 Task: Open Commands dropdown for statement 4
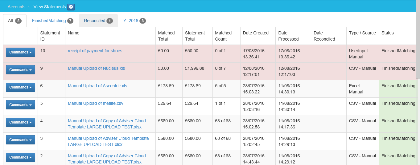pyautogui.click(x=20, y=122)
